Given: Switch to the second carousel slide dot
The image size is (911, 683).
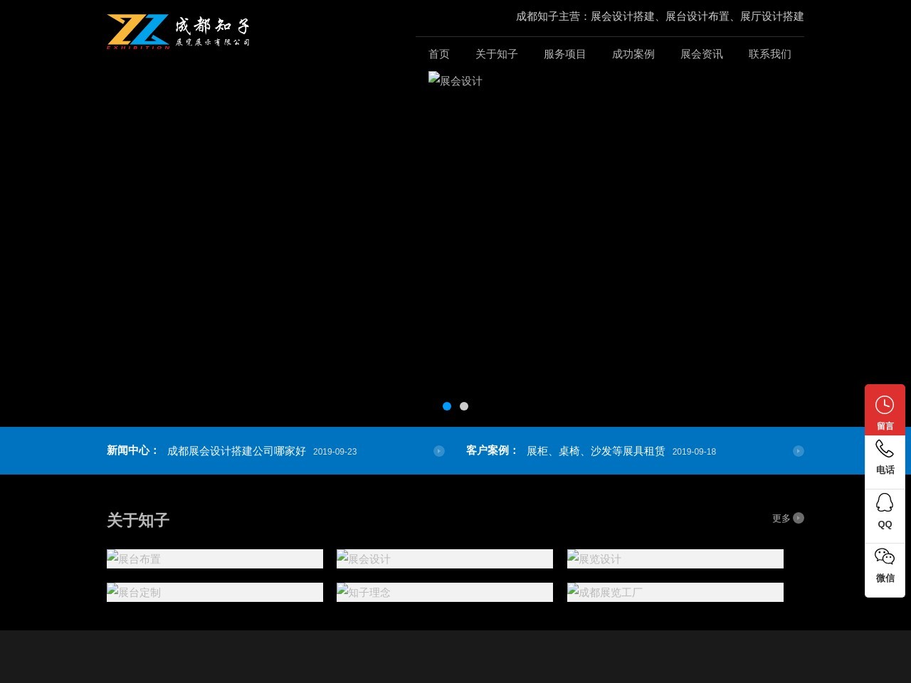Looking at the screenshot, I should 464,406.
